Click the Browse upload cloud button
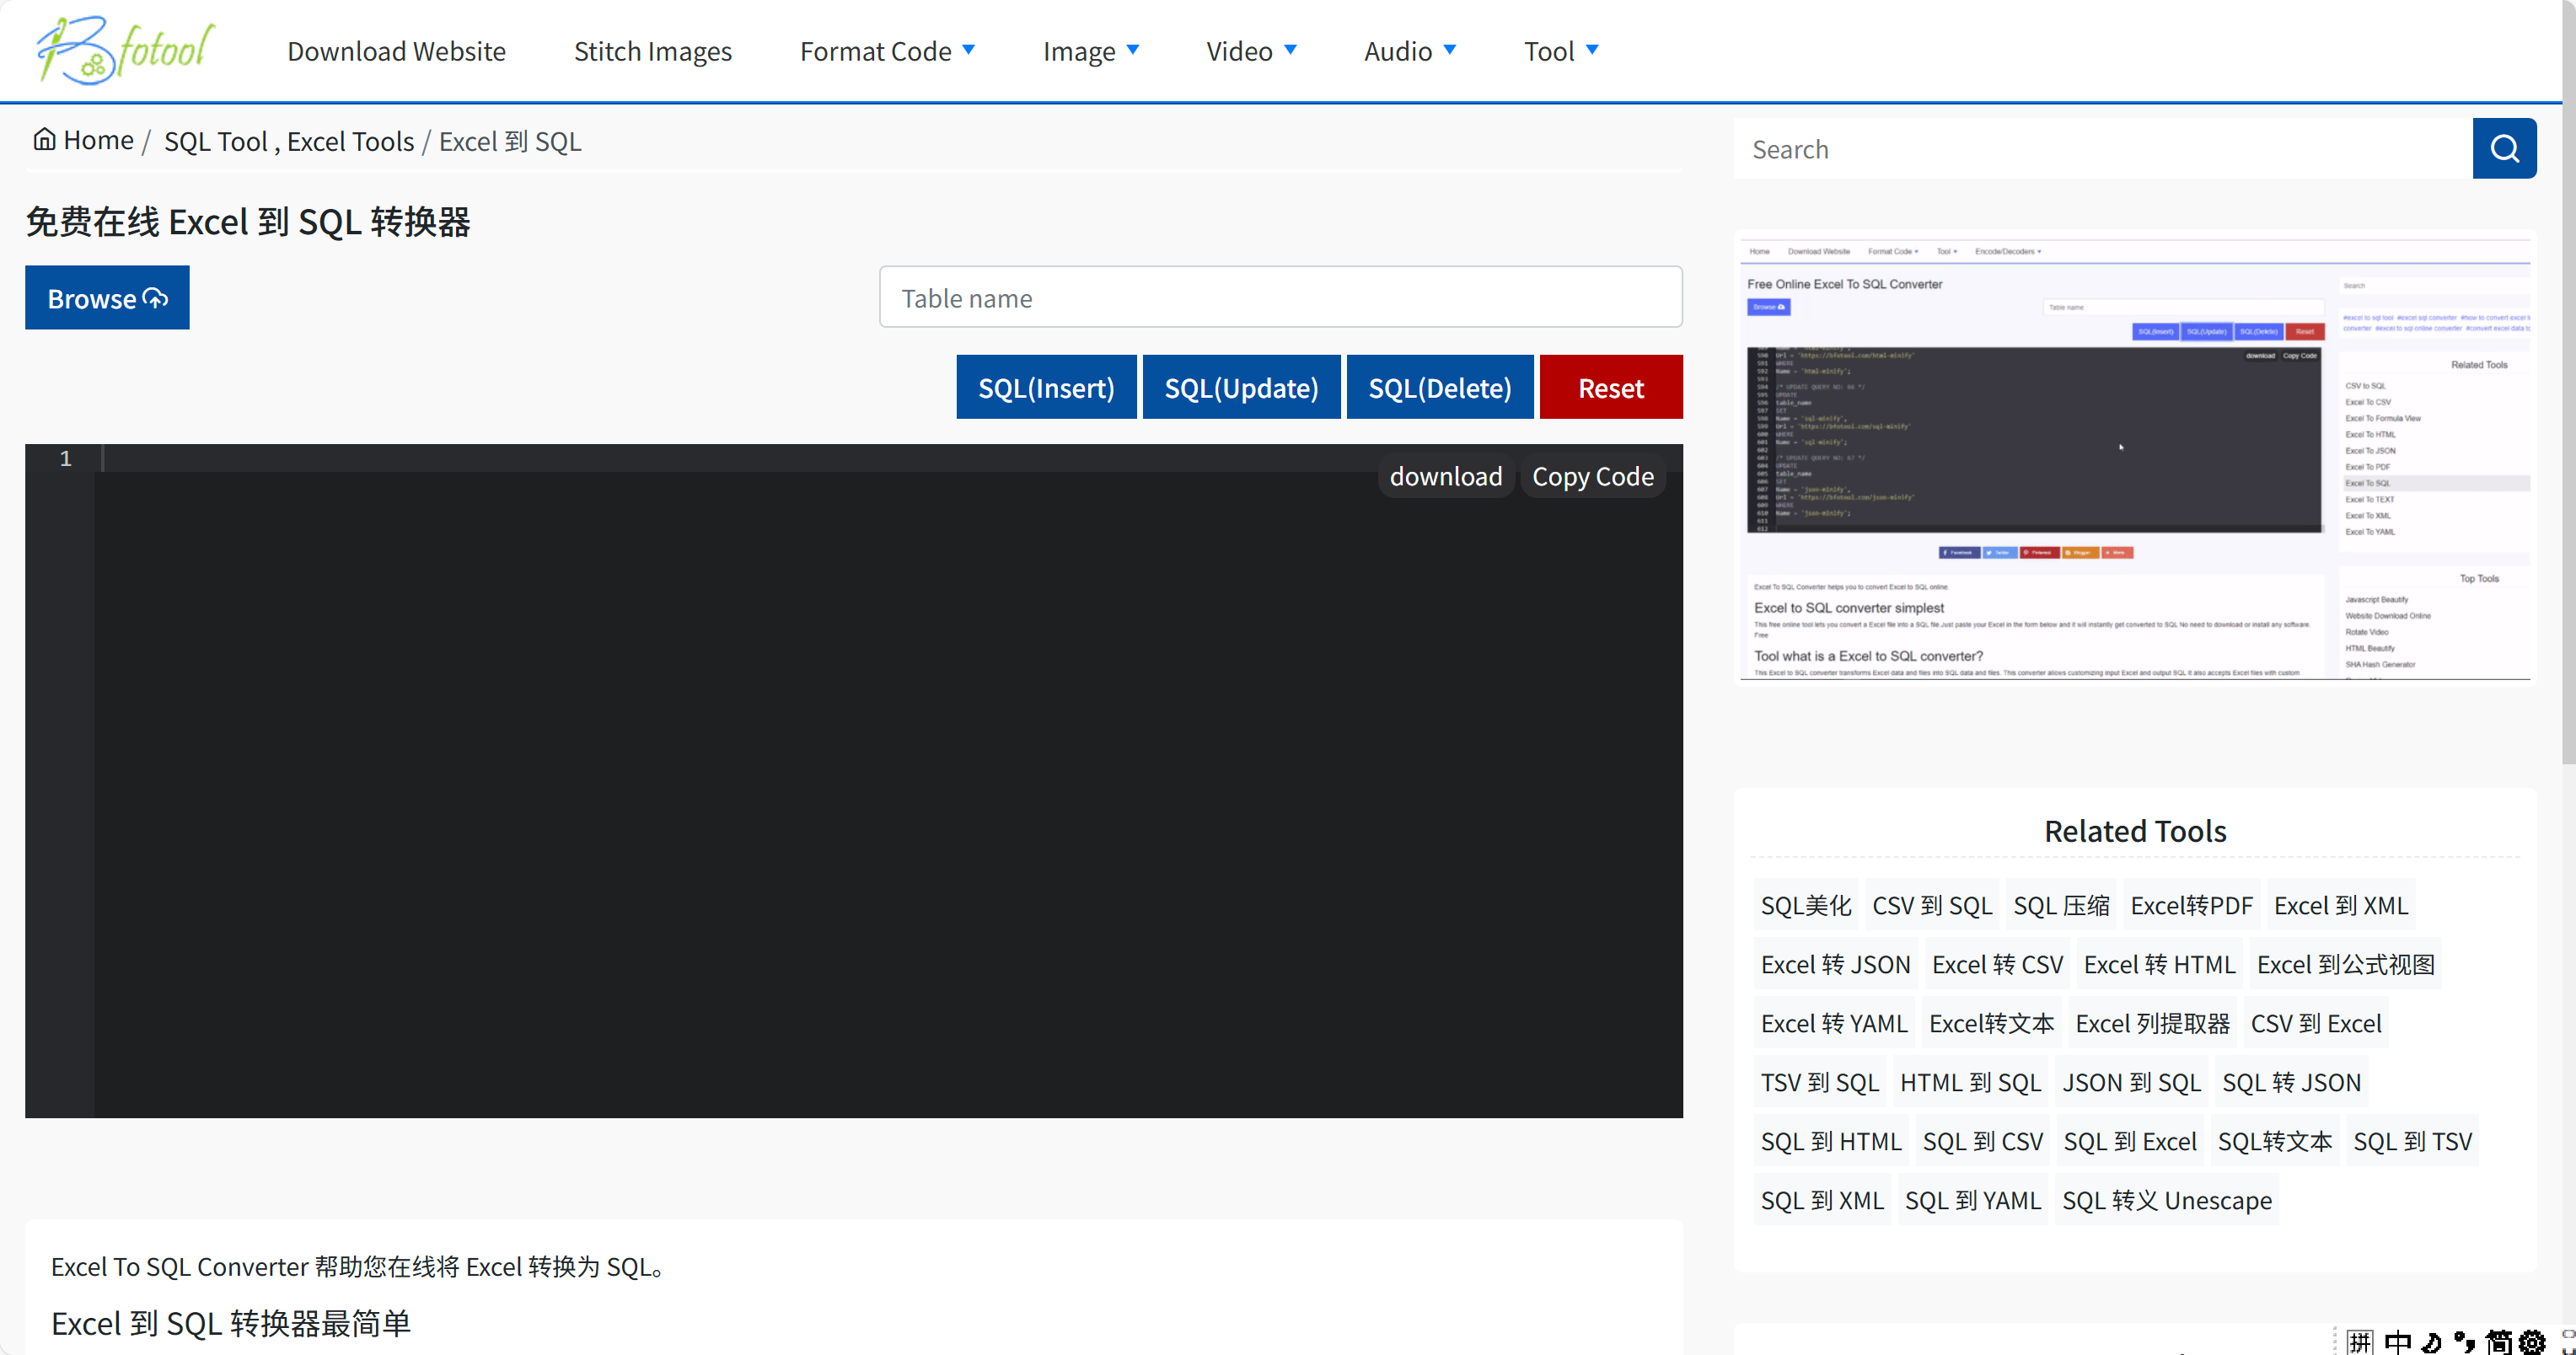The image size is (2576, 1355). coord(107,298)
